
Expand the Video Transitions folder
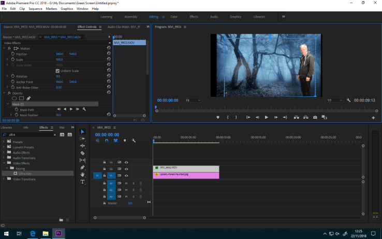click(4, 179)
